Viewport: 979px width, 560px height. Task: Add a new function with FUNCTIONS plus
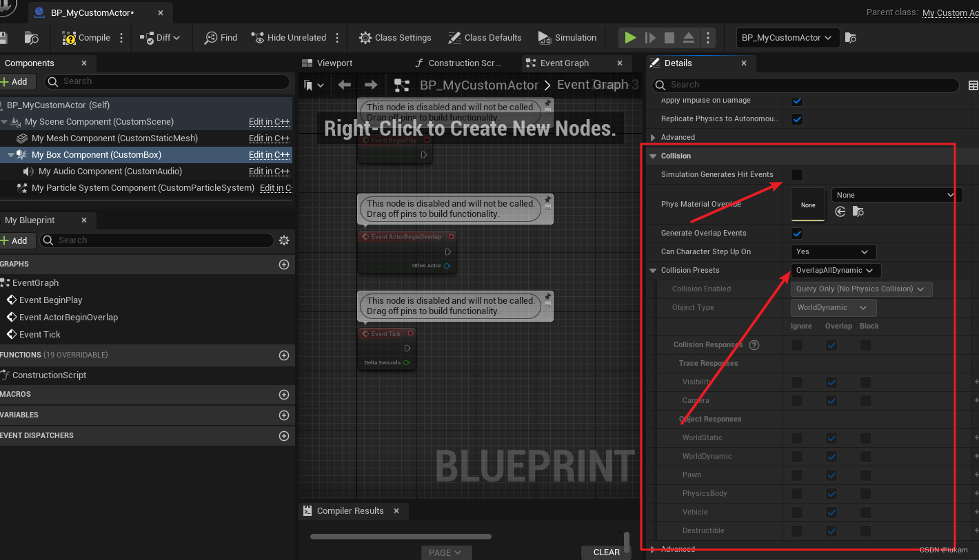tap(283, 355)
